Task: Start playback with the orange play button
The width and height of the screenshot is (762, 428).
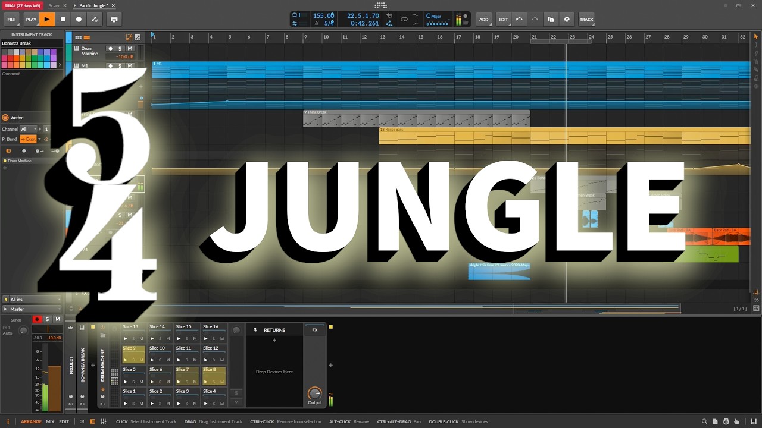Action: 47,19
